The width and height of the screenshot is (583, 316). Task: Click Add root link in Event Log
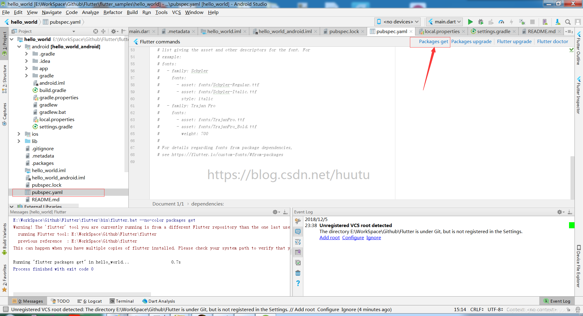[x=329, y=238]
